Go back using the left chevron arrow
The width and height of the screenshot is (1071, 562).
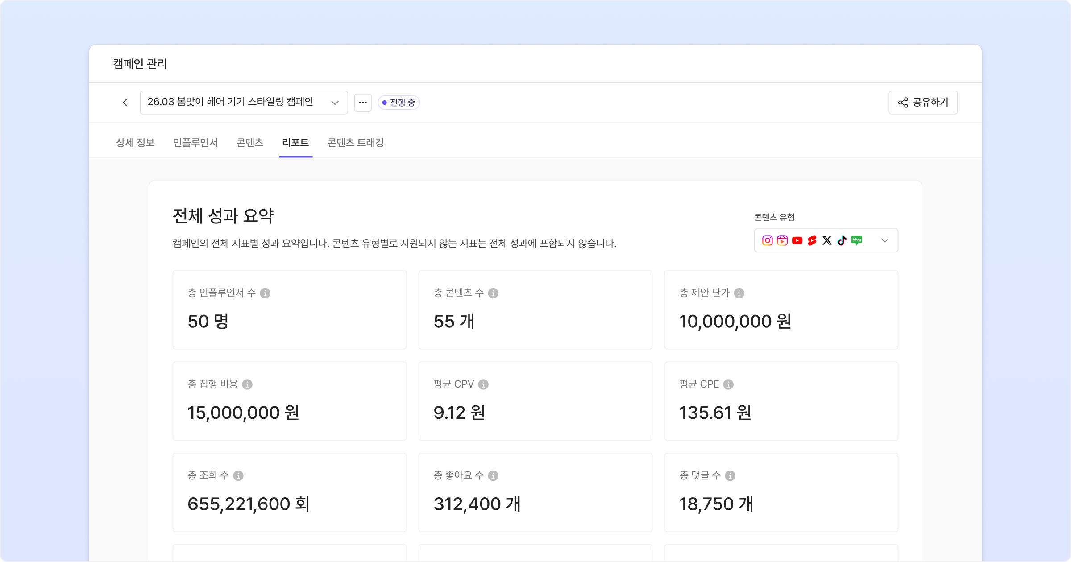125,103
